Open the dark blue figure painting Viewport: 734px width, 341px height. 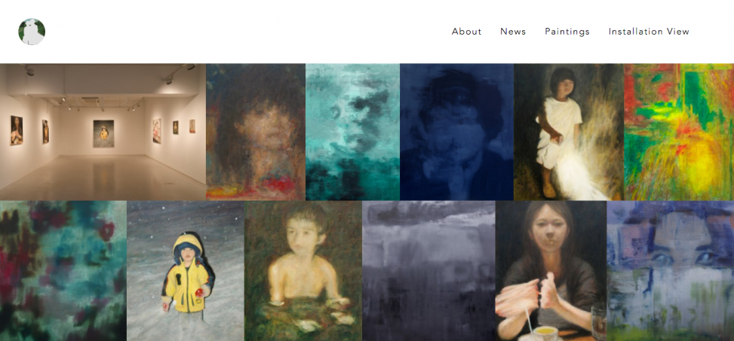tap(457, 132)
